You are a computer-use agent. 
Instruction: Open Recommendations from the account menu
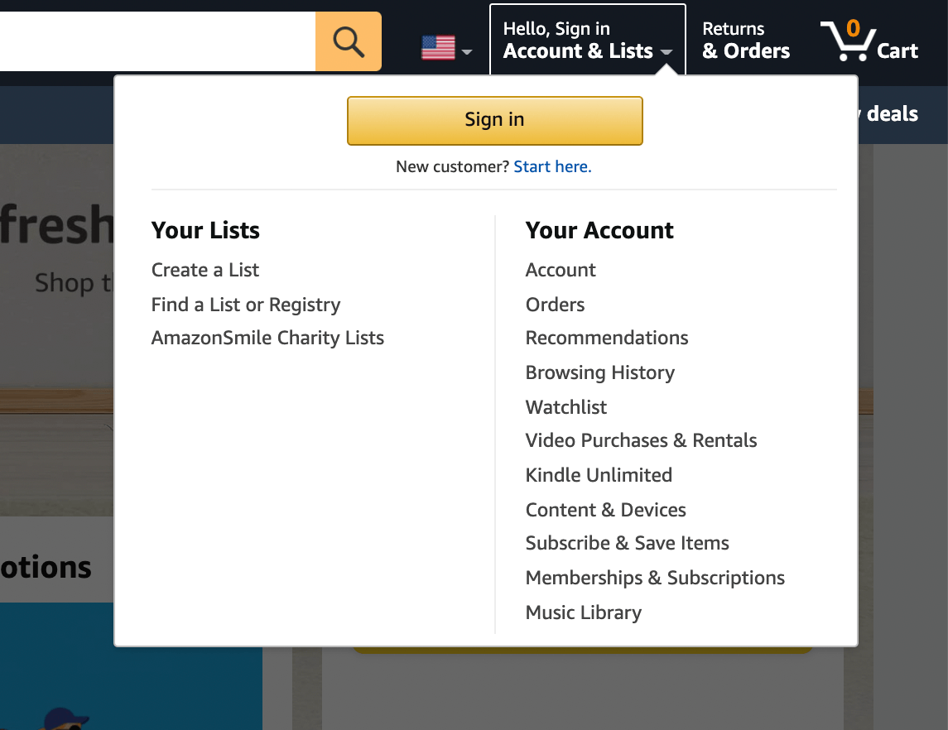click(x=607, y=338)
